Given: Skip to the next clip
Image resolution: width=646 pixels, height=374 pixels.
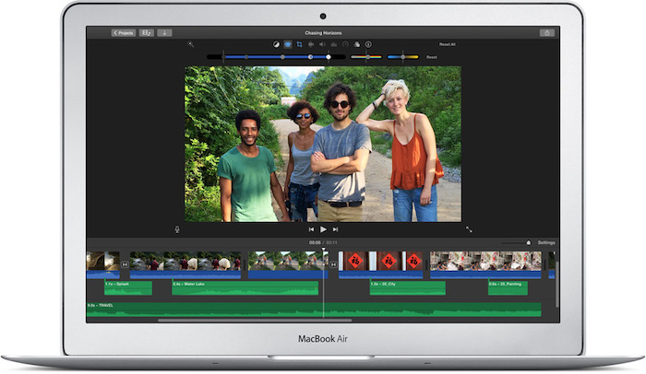Looking at the screenshot, I should (335, 229).
